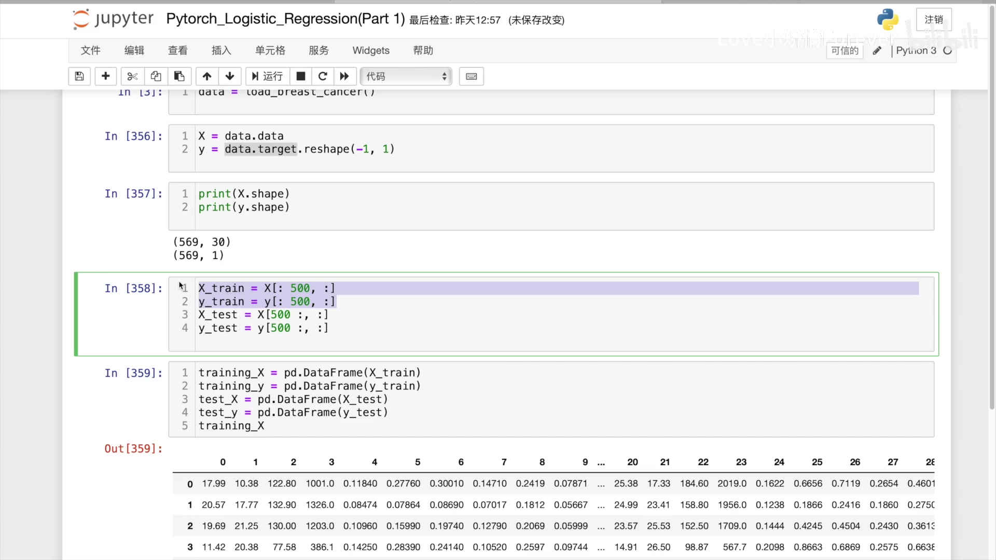The image size is (996, 560).
Task: Open the 查看 menu
Action: [178, 50]
